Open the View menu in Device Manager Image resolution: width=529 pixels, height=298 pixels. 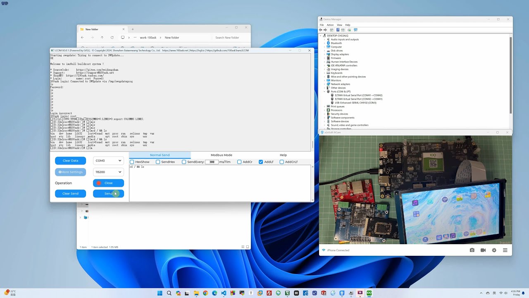339,25
